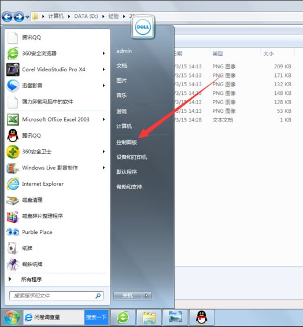Image resolution: width=303 pixels, height=327 pixels.
Task: Click the Windows Start orb
Action: tap(12, 318)
